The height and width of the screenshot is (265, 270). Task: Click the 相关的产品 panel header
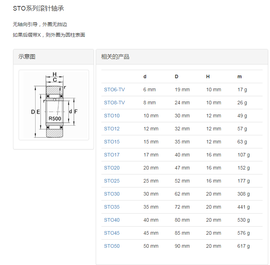115,57
